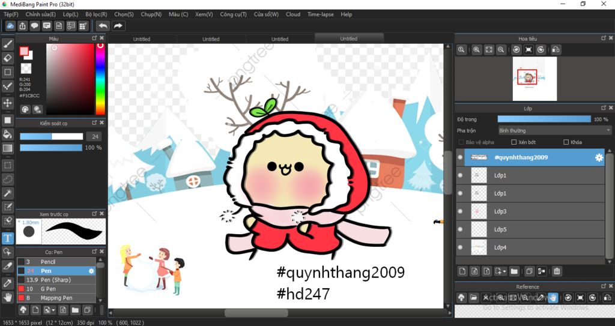Select the Eyedropper tool in left toolbar

coord(7,283)
